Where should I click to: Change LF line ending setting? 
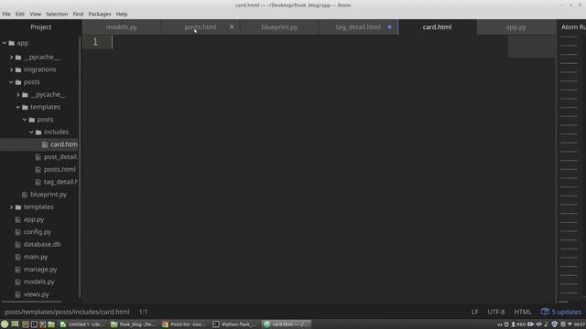pos(474,312)
